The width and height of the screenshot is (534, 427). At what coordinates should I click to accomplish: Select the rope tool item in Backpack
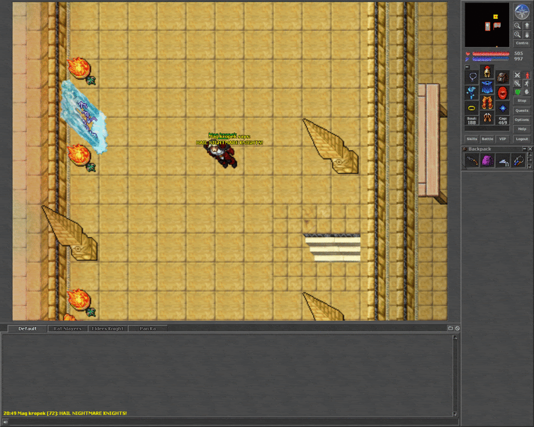click(518, 161)
